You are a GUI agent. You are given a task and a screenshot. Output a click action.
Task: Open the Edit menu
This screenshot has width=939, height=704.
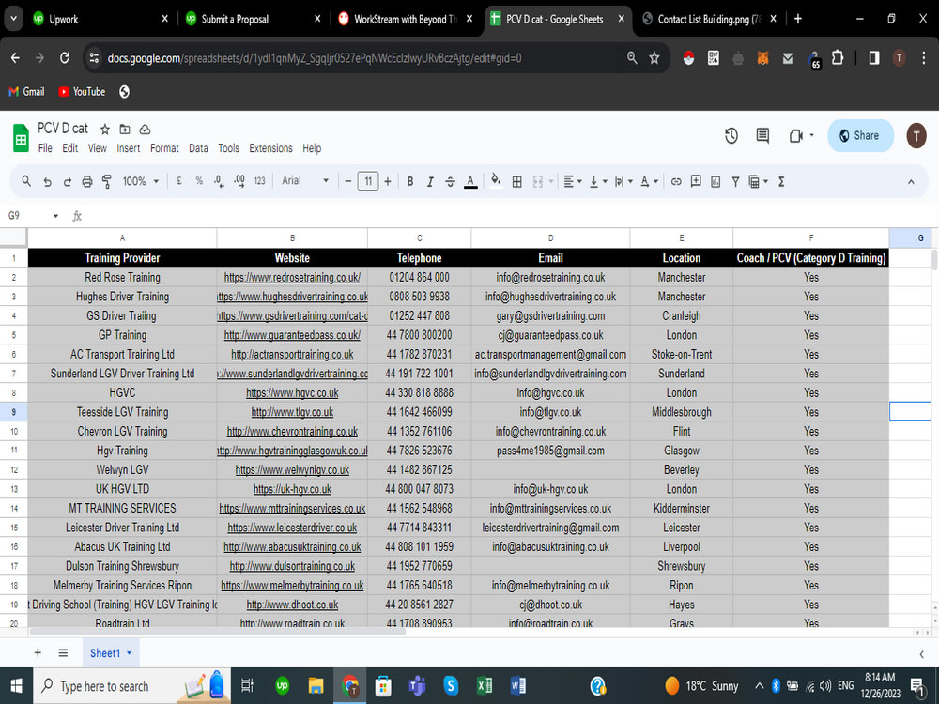click(70, 148)
